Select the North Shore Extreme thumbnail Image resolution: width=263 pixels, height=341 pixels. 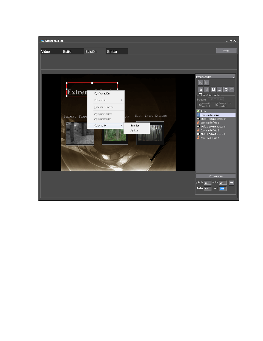(150, 133)
